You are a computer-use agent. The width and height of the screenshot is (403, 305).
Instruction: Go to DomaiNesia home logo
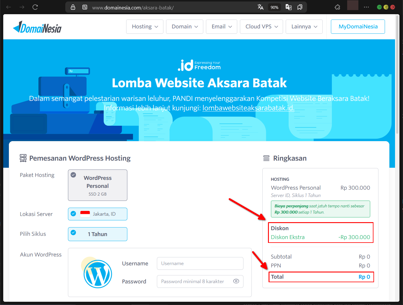coord(38,27)
